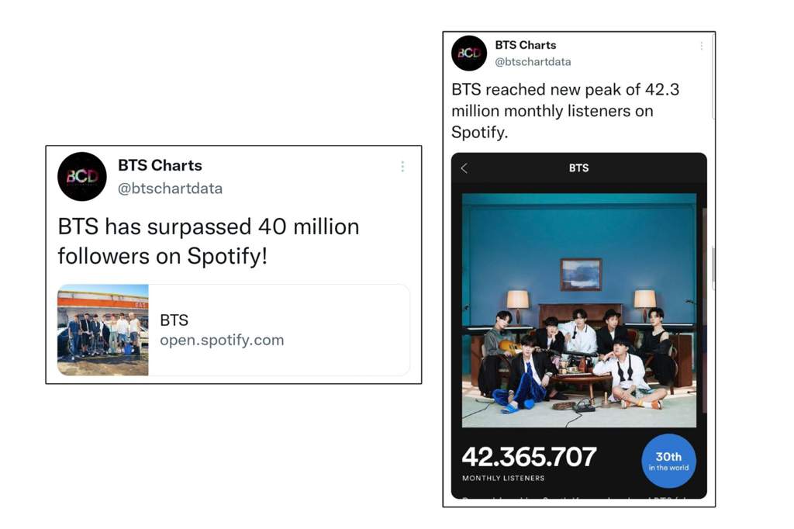Go back using Spotify back chevron
This screenshot has height=529, width=794.
(464, 168)
